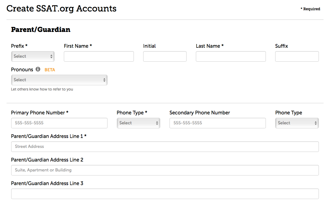Focus the Secondary Phone Number field
The image size is (326, 204).
[x=218, y=123]
